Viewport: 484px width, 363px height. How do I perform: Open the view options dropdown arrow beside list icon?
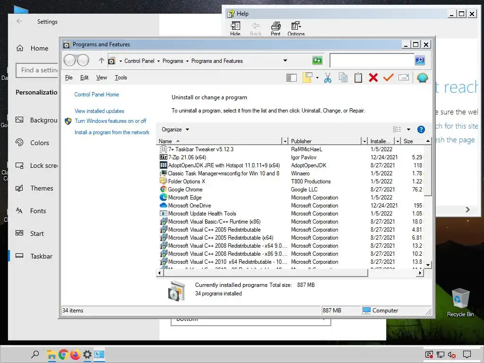coord(408,130)
